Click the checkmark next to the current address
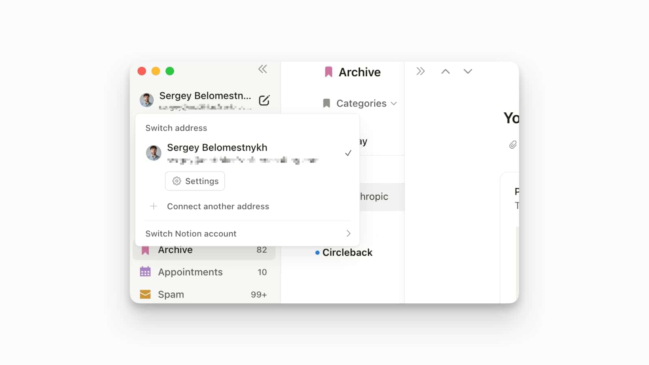Viewport: 649px width, 365px height. pyautogui.click(x=348, y=153)
